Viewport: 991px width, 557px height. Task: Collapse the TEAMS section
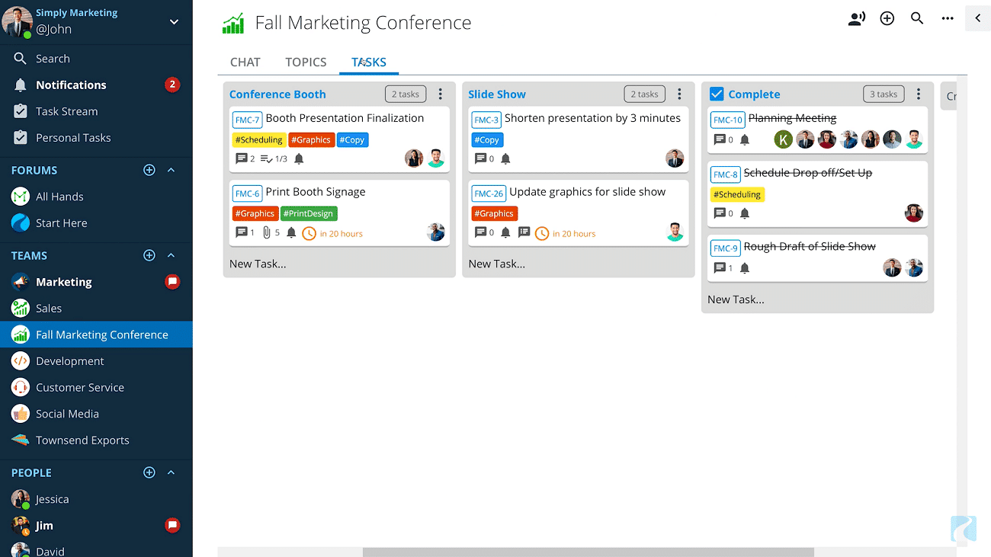pos(171,255)
